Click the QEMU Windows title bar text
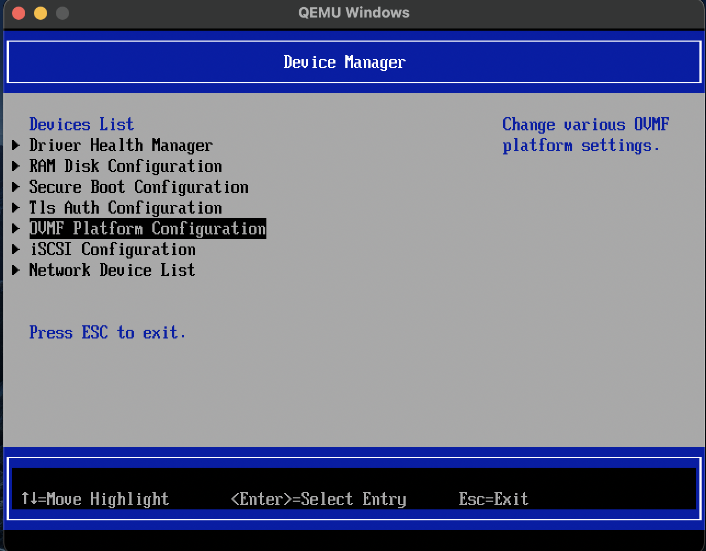The height and width of the screenshot is (551, 706). 354,13
